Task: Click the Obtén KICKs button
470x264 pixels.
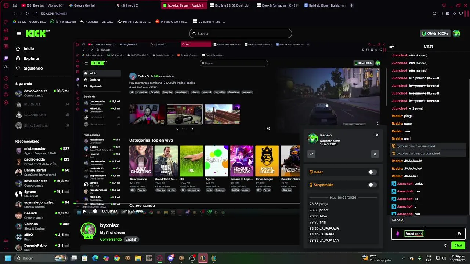Action: [435, 33]
